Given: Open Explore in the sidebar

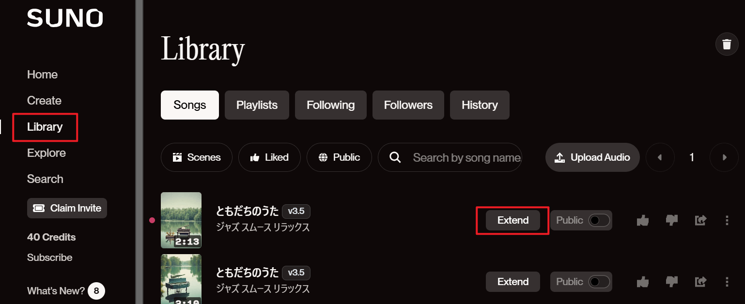Looking at the screenshot, I should tap(47, 153).
